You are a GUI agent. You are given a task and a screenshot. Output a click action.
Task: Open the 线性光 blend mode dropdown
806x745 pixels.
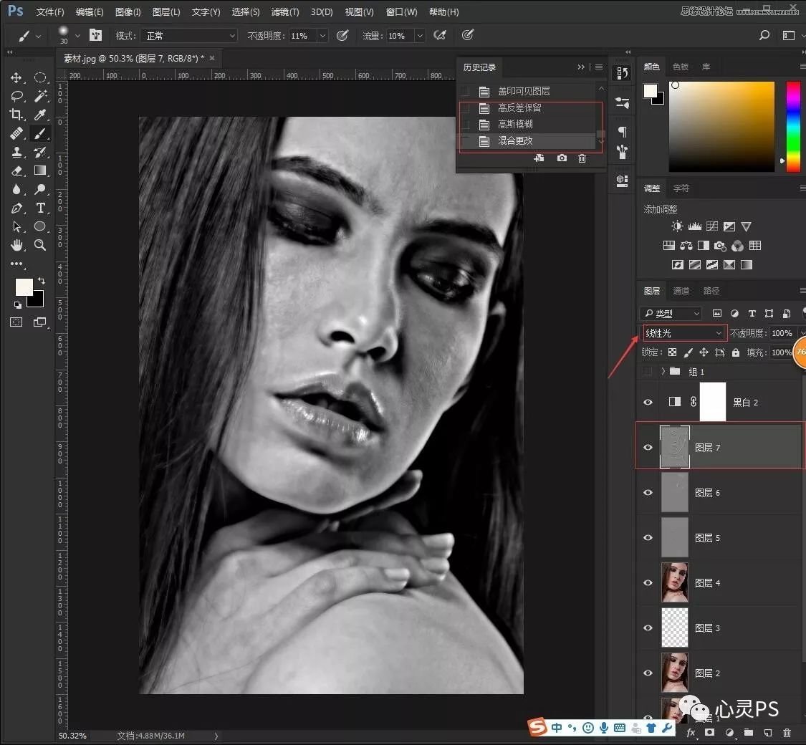684,333
